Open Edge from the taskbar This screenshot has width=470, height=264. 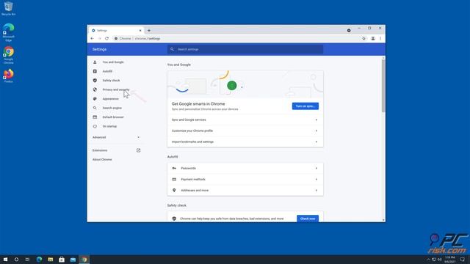[x=39, y=260]
